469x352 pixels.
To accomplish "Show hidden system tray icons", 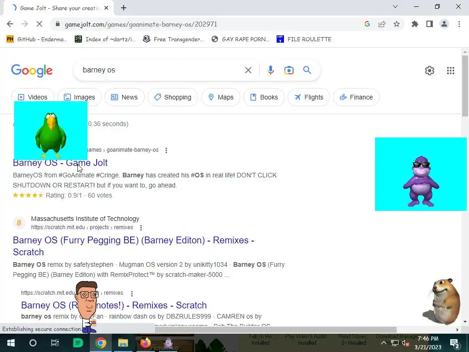I will [384, 343].
